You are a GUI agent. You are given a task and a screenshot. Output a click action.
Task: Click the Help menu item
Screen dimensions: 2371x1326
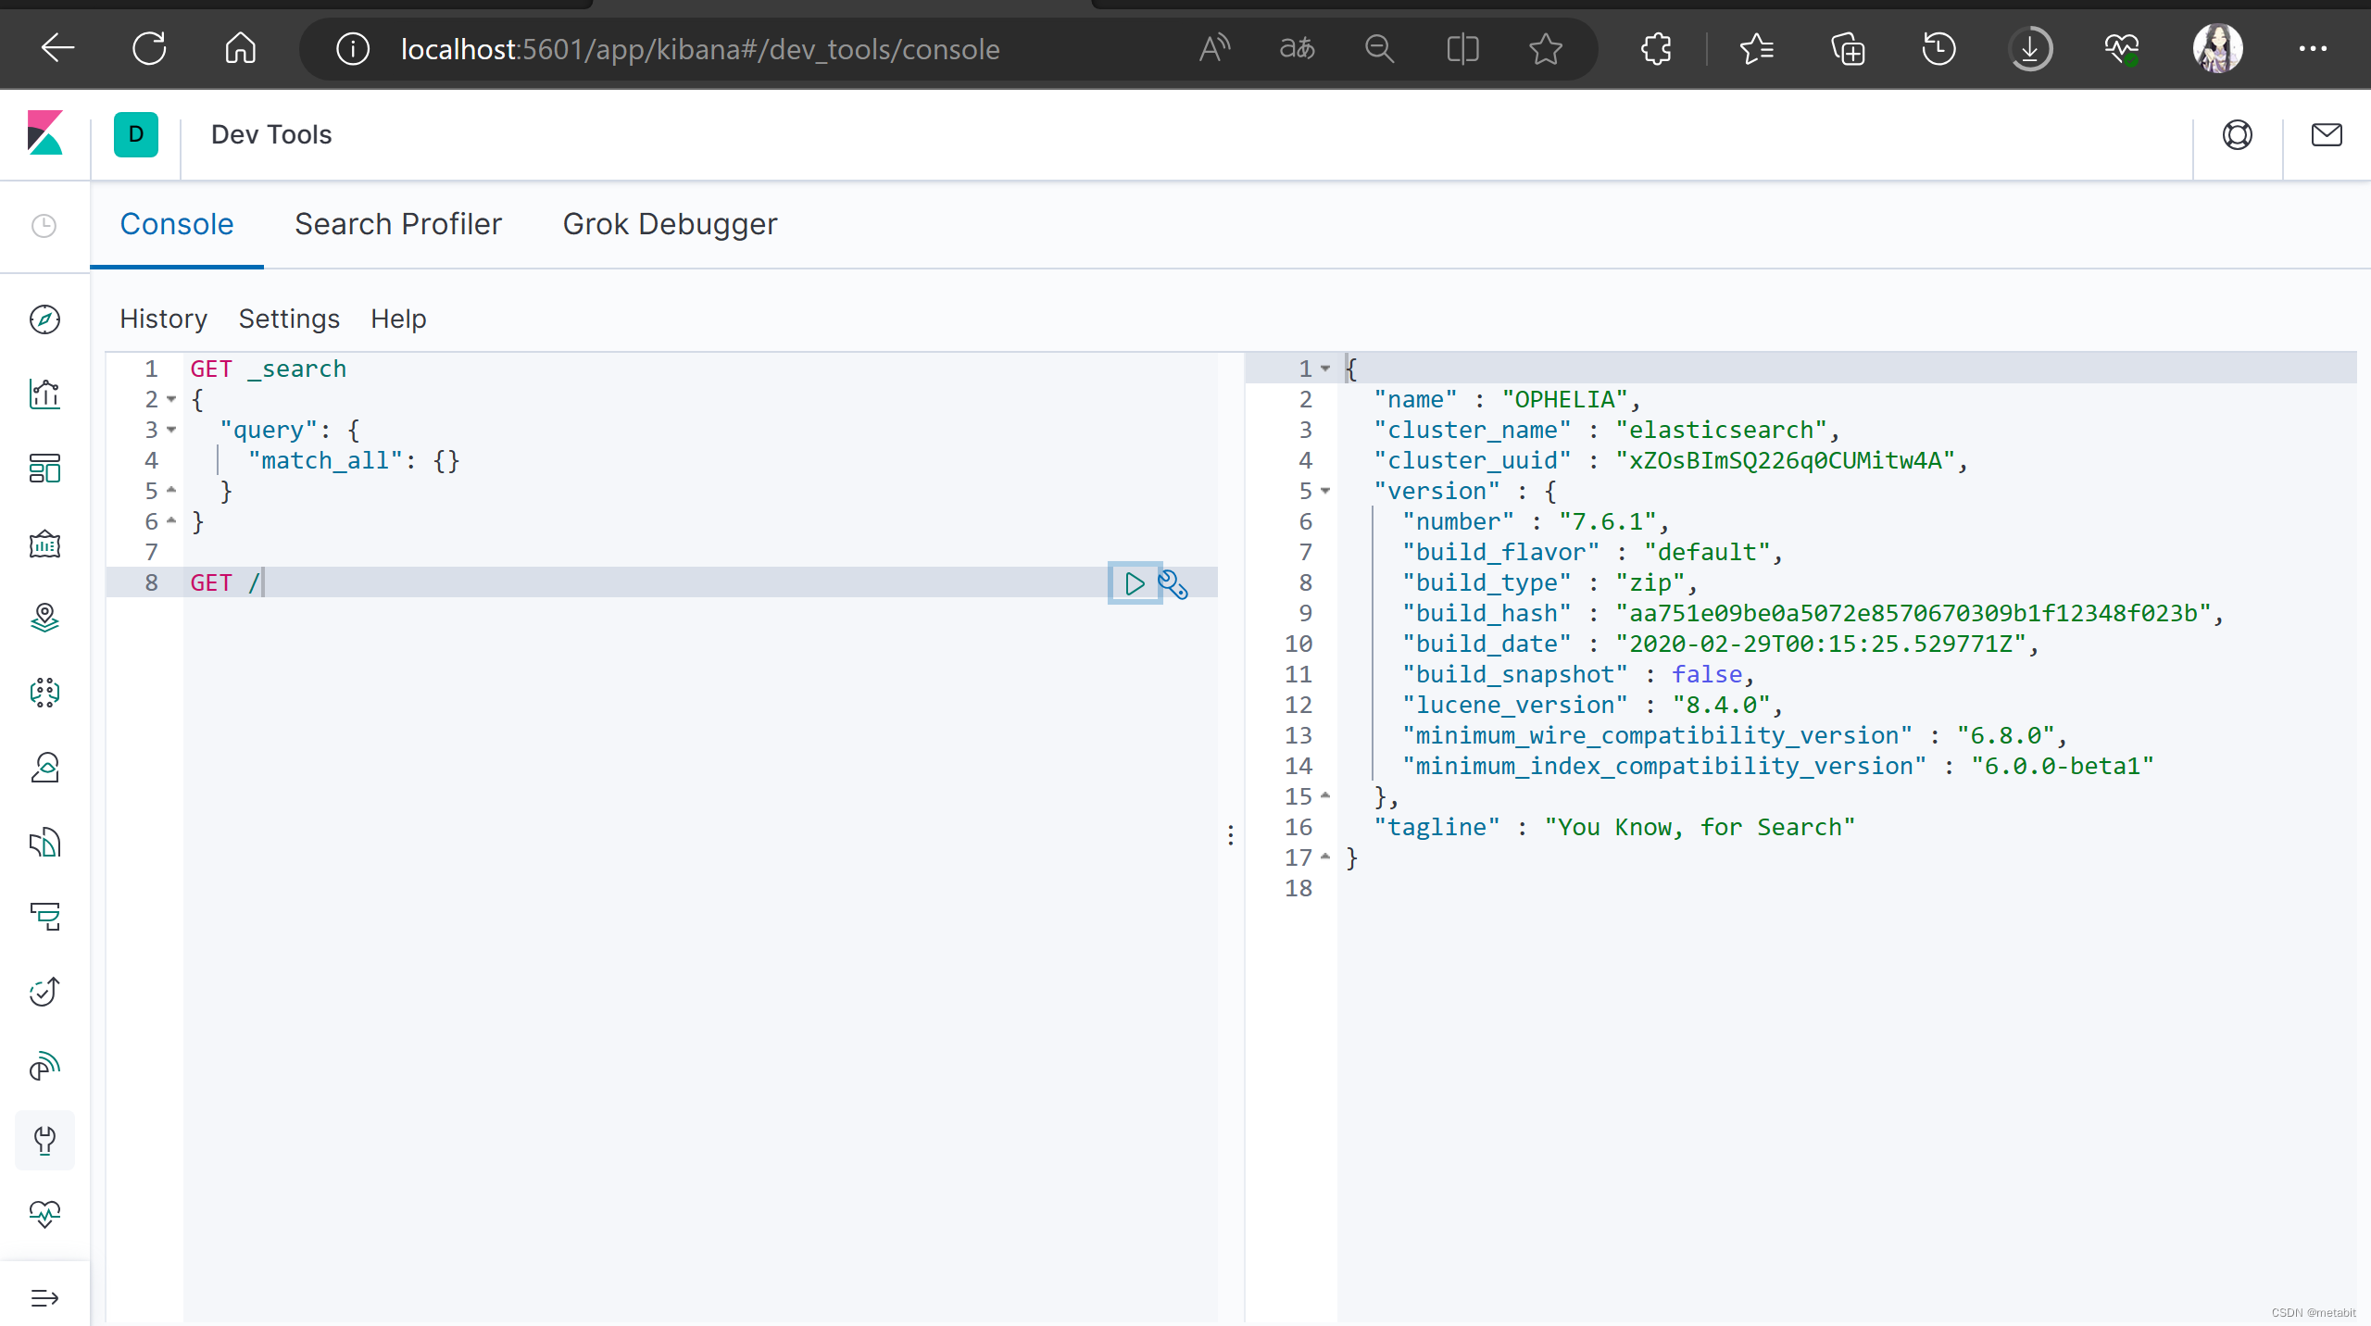tap(399, 318)
